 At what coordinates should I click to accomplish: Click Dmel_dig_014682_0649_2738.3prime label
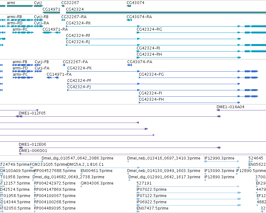point(68,177)
